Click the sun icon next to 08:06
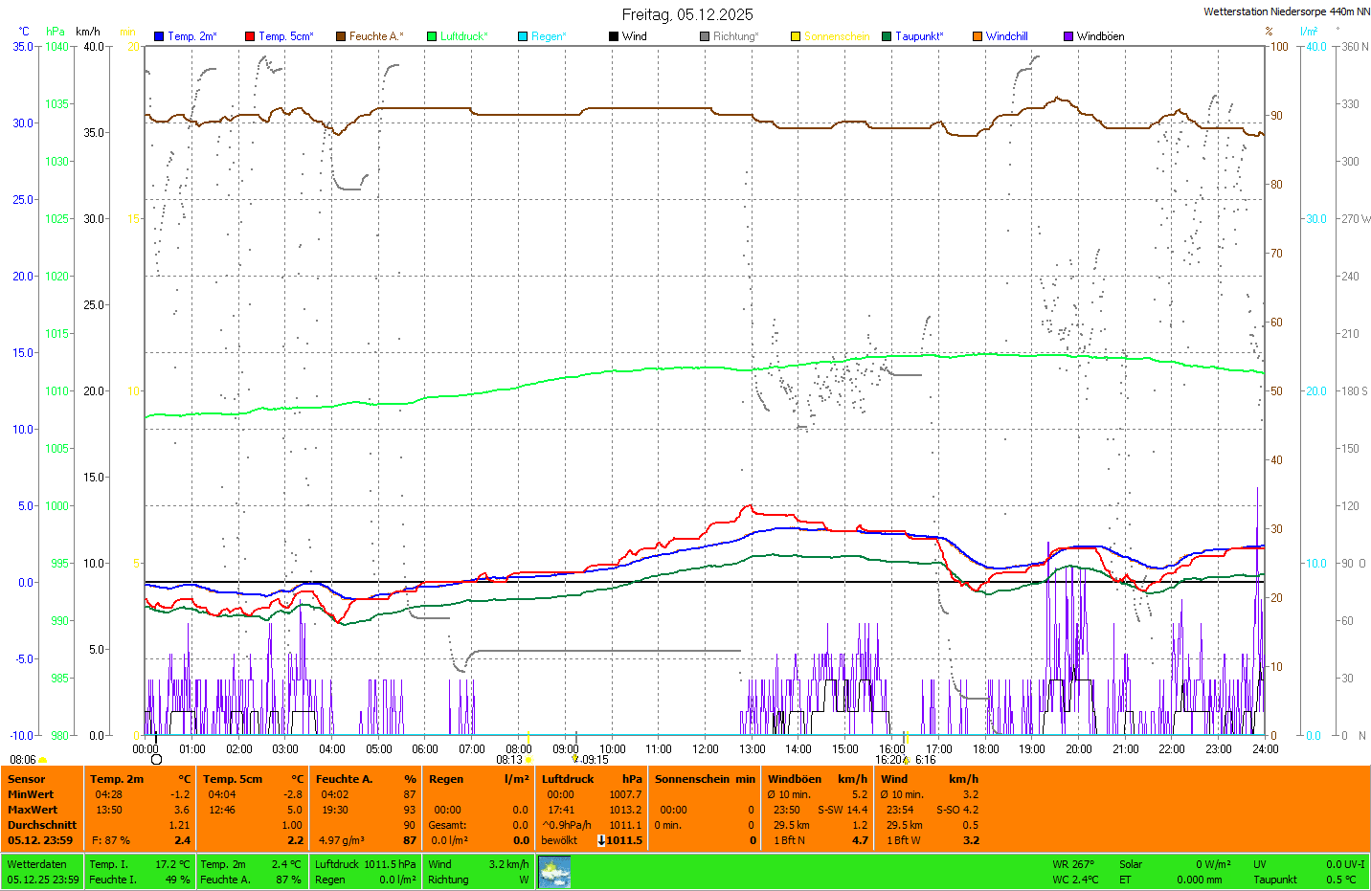This screenshot has height=891, width=1371. point(43,760)
